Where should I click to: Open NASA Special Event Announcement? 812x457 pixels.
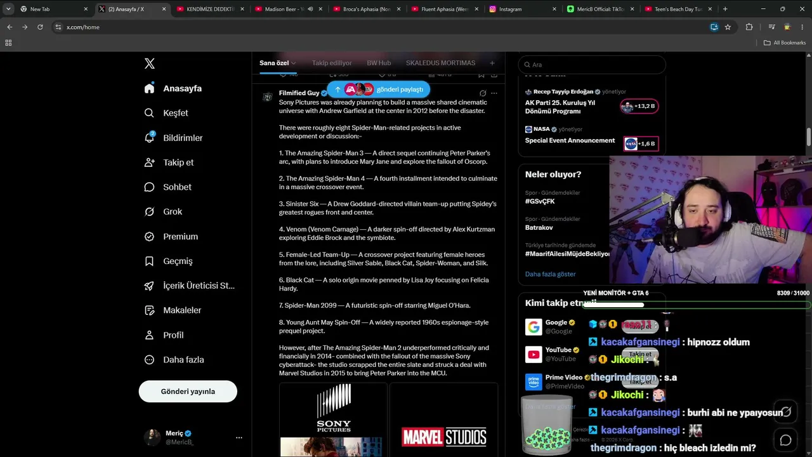(570, 140)
